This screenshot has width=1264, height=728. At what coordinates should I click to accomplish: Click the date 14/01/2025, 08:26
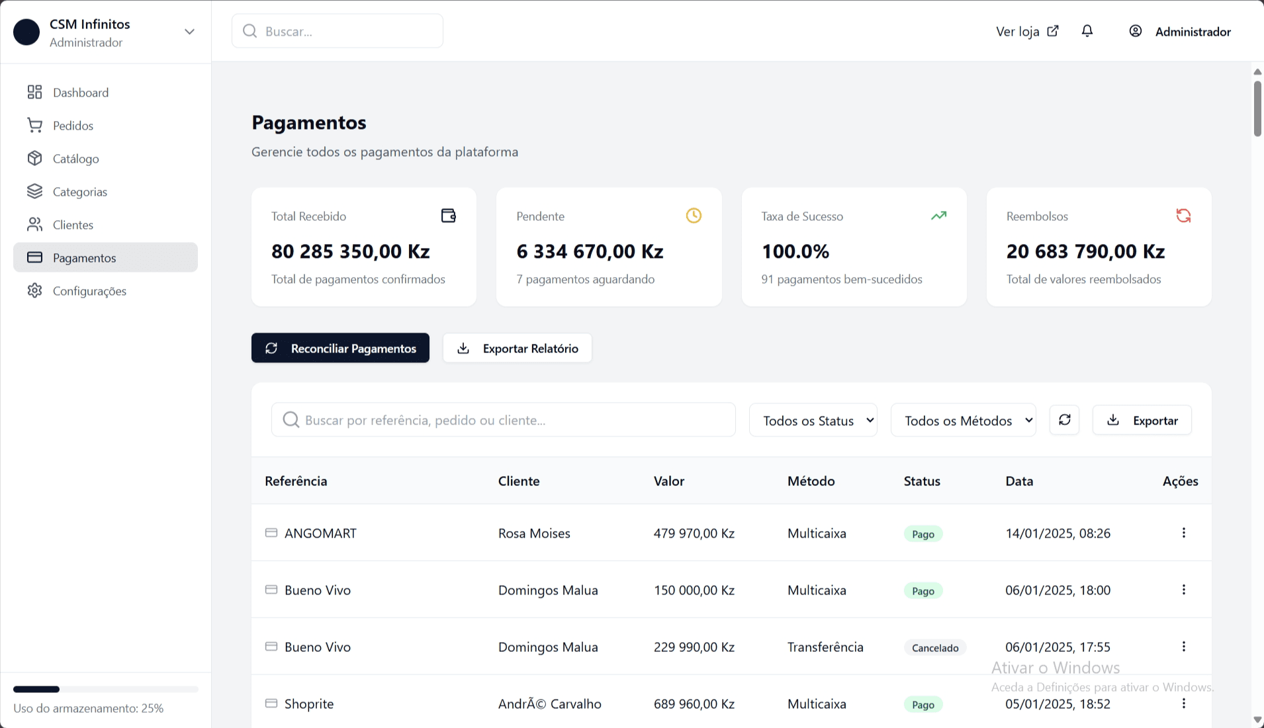point(1058,533)
